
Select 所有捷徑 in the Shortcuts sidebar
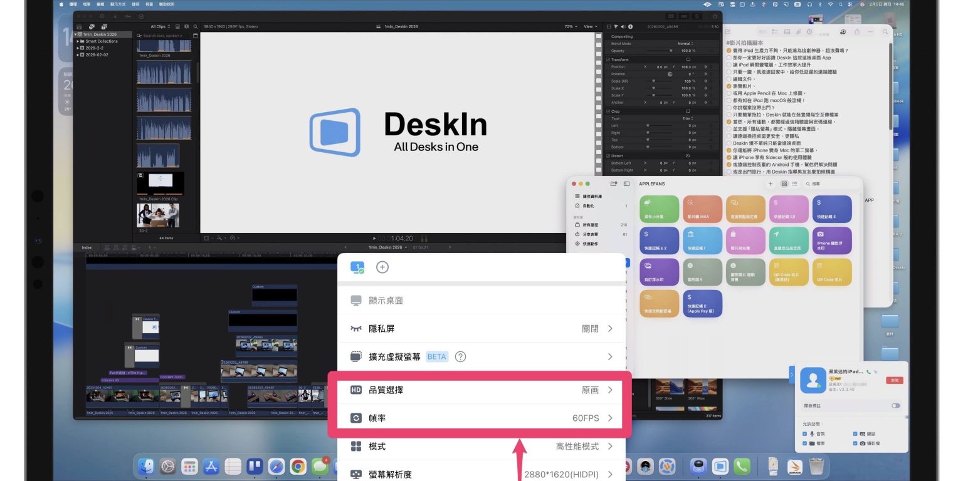click(591, 224)
